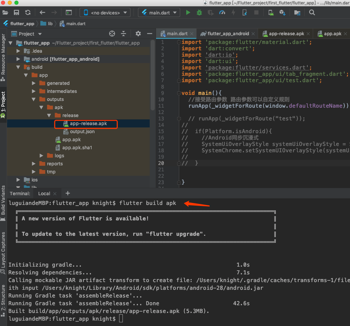Click the Search Everywhere magnifier icon

click(312, 12)
